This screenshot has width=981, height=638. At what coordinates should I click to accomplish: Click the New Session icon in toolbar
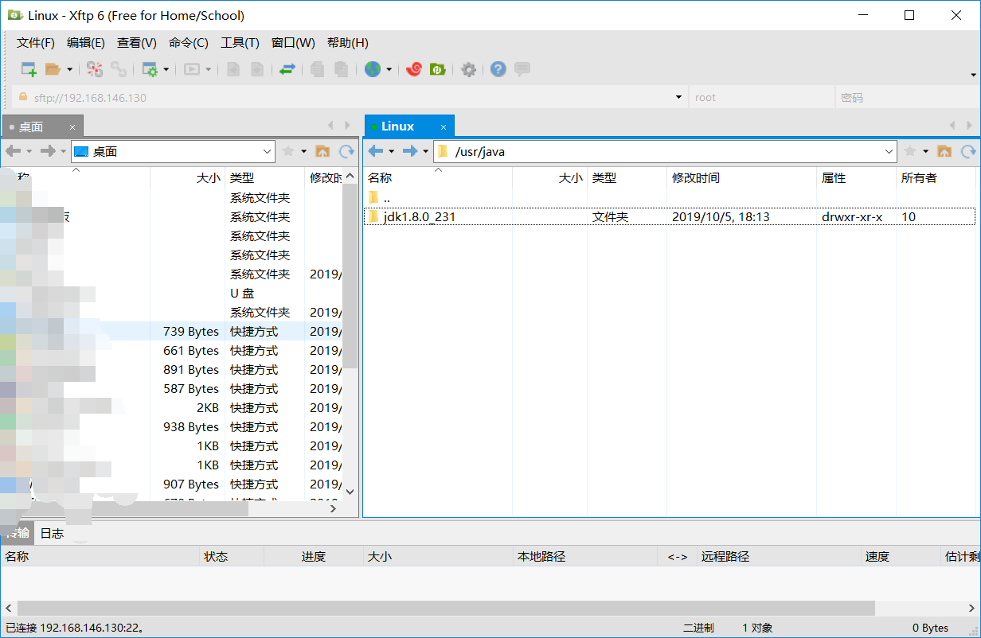coord(29,69)
